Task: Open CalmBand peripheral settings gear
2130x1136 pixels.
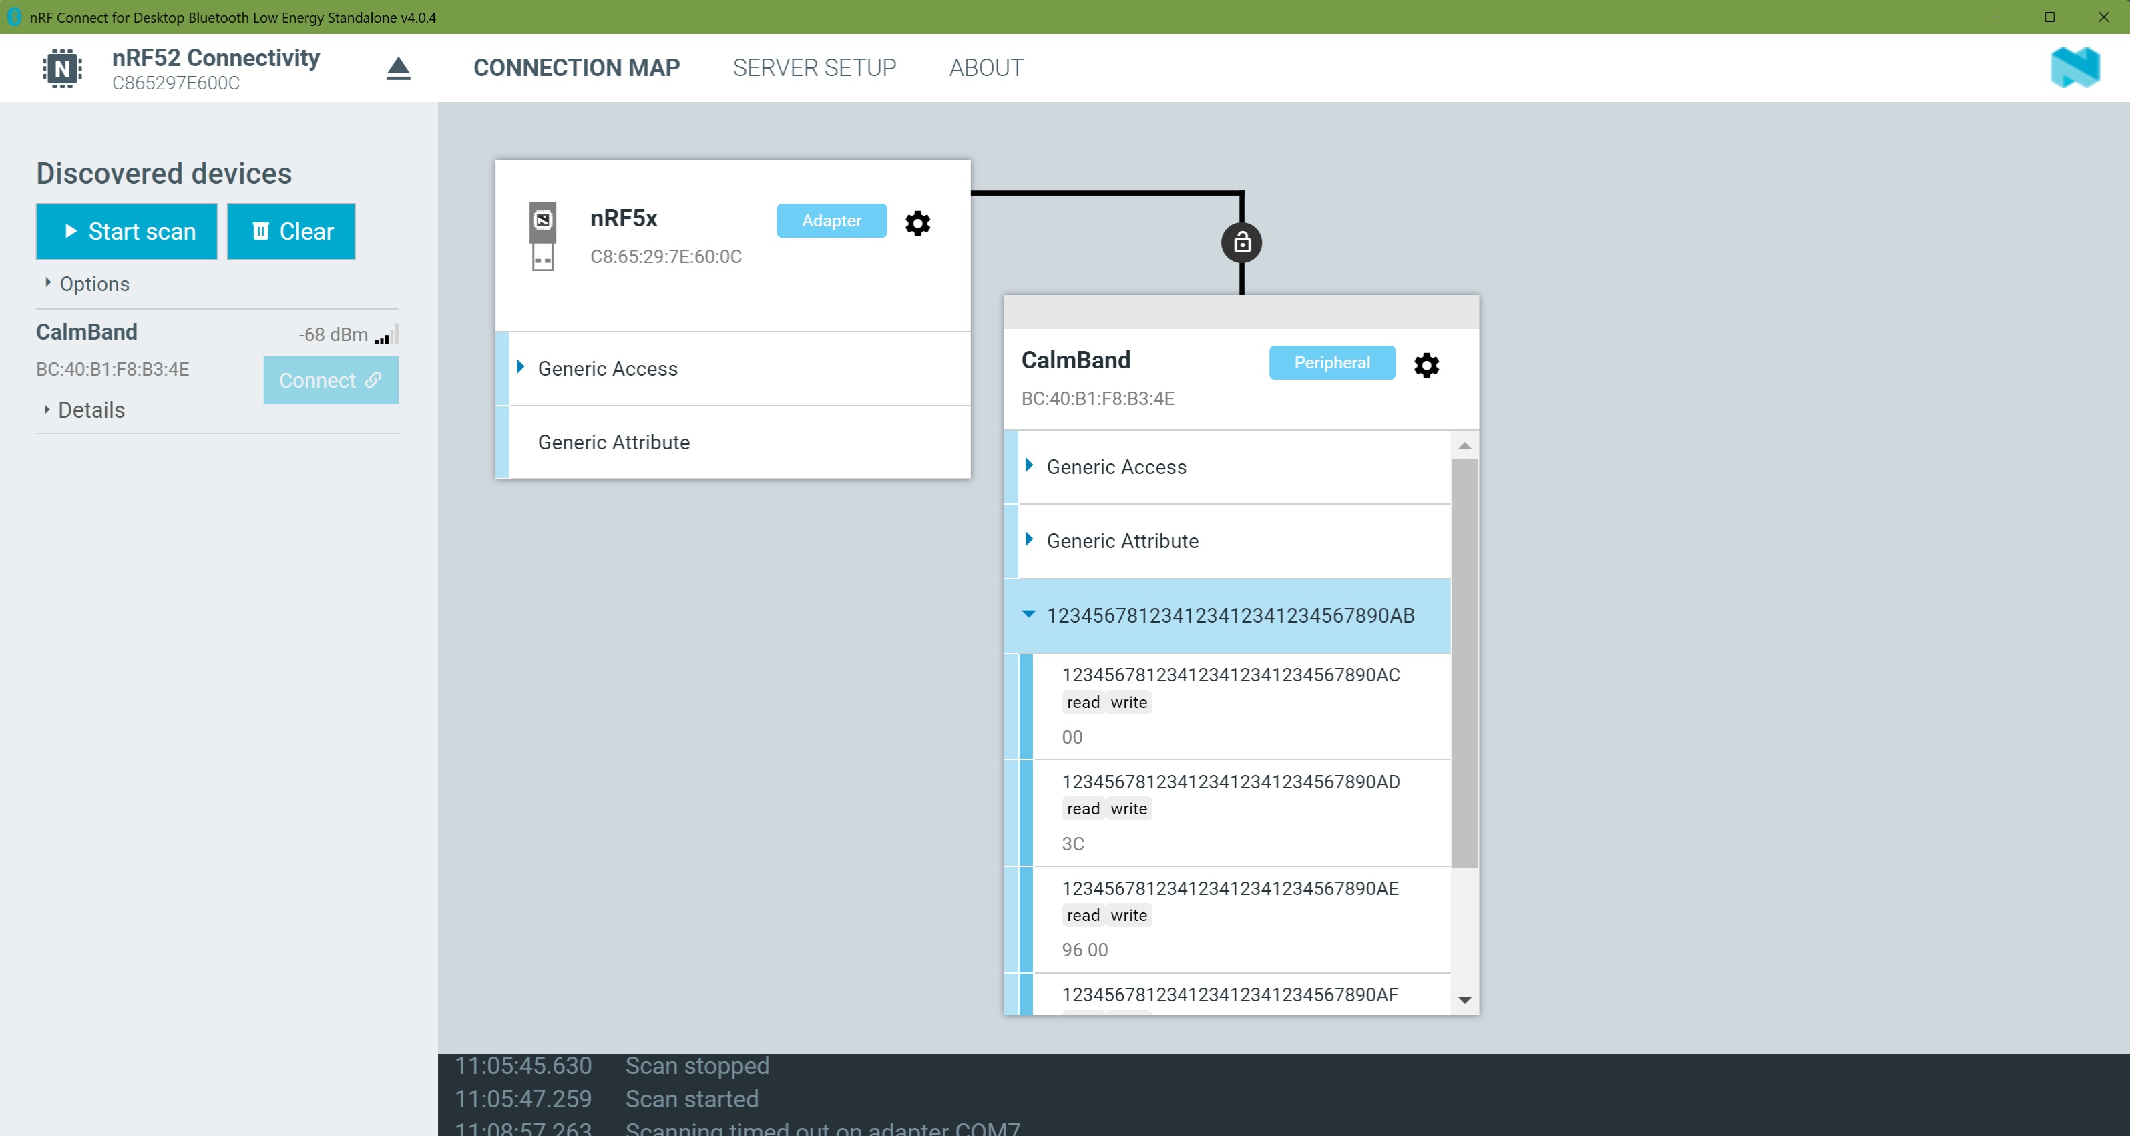Action: pos(1426,364)
